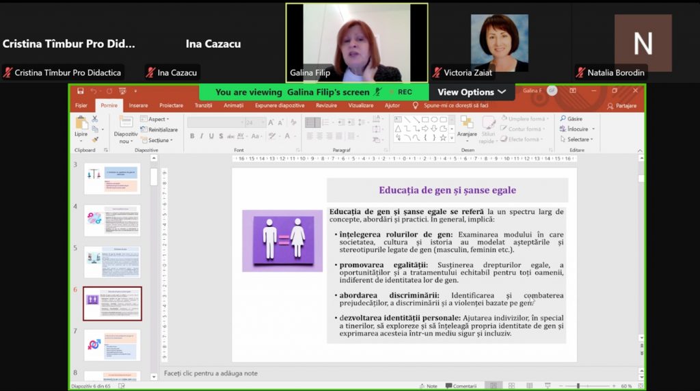Viewport: 700px width, 391px height.
Task: Switch to the Inserare tab
Action: (x=138, y=105)
